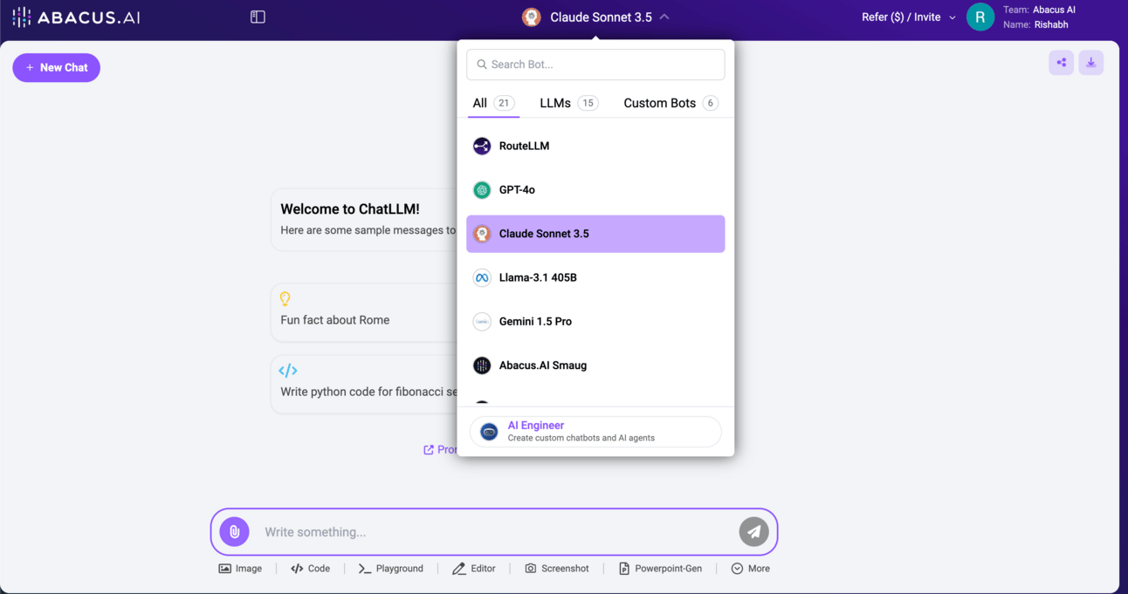Open the Editor tool
Viewport: 1128px width, 594px height.
(x=473, y=569)
